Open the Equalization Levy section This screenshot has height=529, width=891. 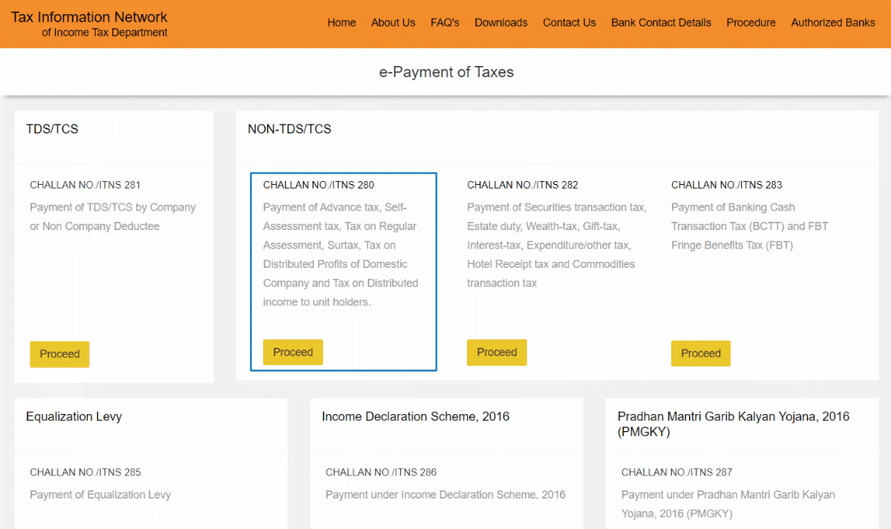tap(74, 416)
